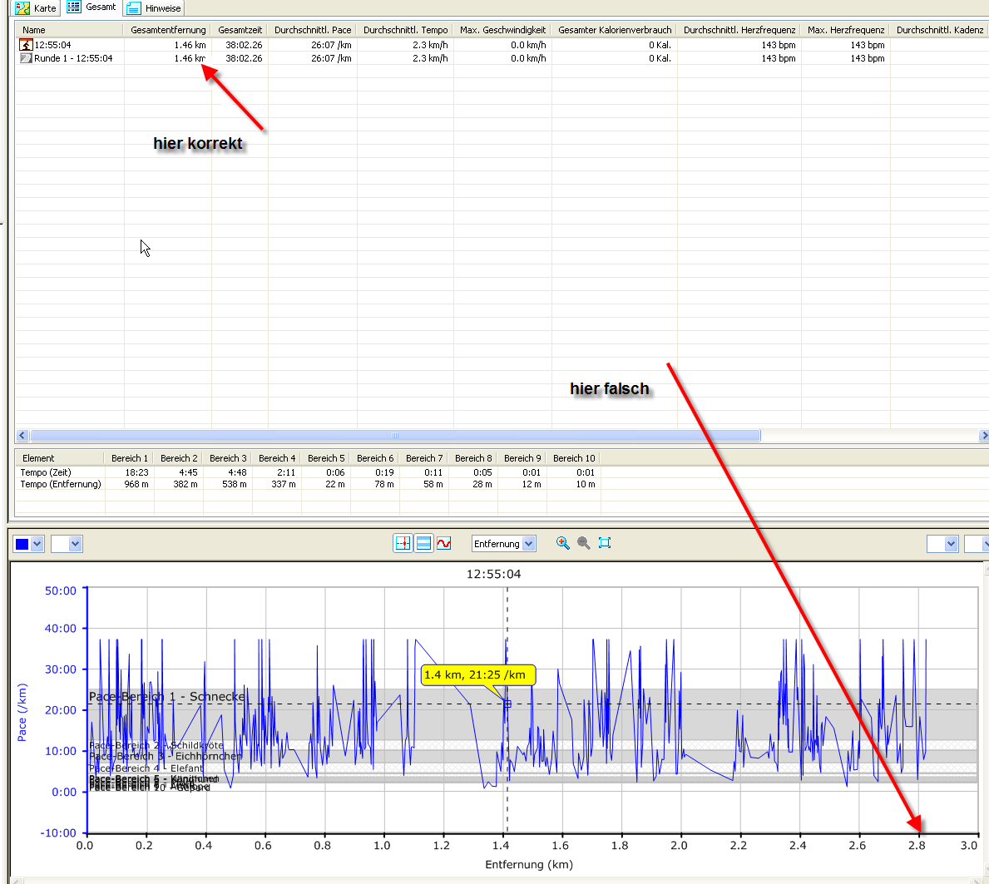989x884 pixels.
Task: Click the zoom out magnifier icon
Action: click(584, 543)
